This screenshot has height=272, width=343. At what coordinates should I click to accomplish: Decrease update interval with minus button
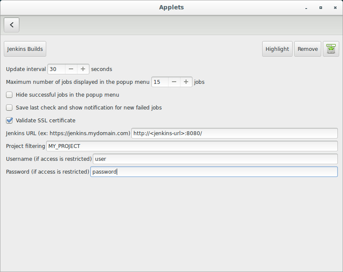[71, 69]
